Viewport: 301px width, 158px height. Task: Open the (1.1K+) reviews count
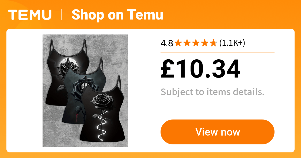[x=232, y=43]
